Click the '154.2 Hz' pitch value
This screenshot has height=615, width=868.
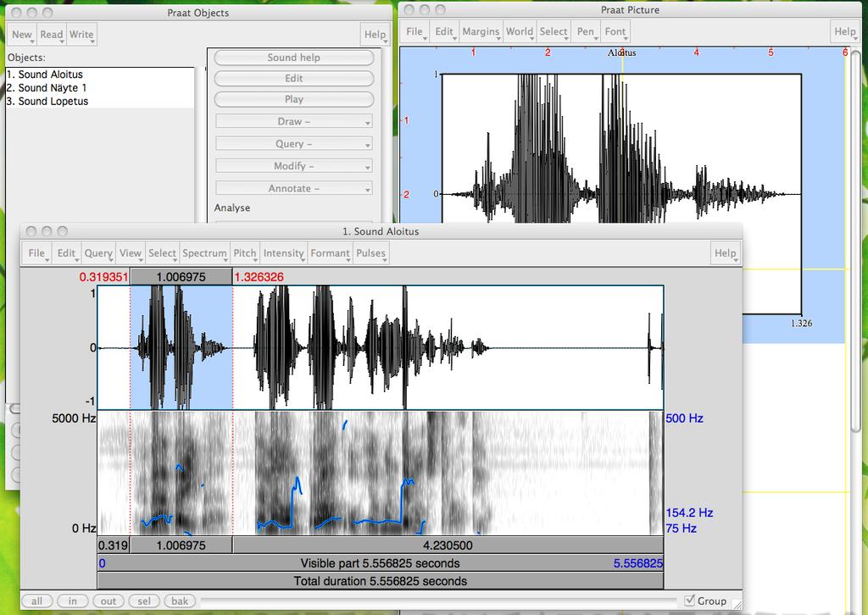(x=689, y=512)
